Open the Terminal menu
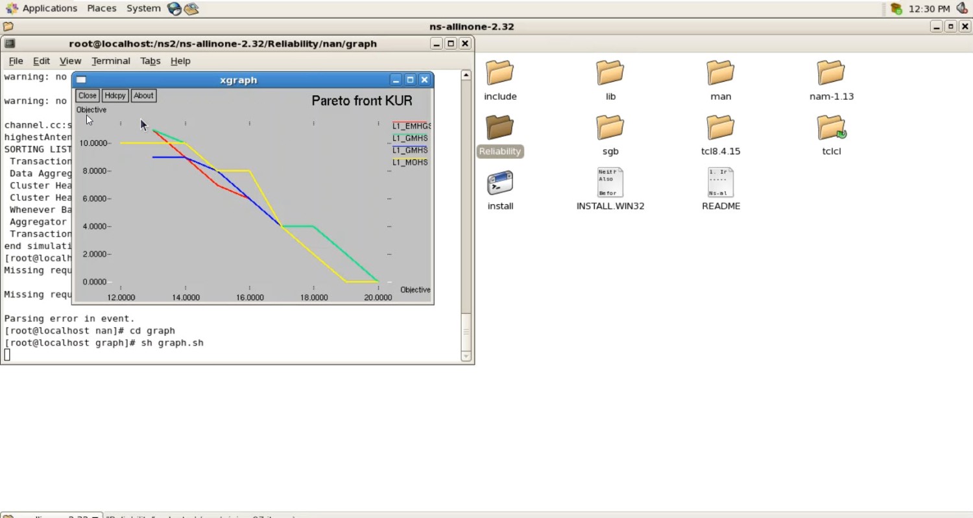The width and height of the screenshot is (973, 518). [x=110, y=61]
